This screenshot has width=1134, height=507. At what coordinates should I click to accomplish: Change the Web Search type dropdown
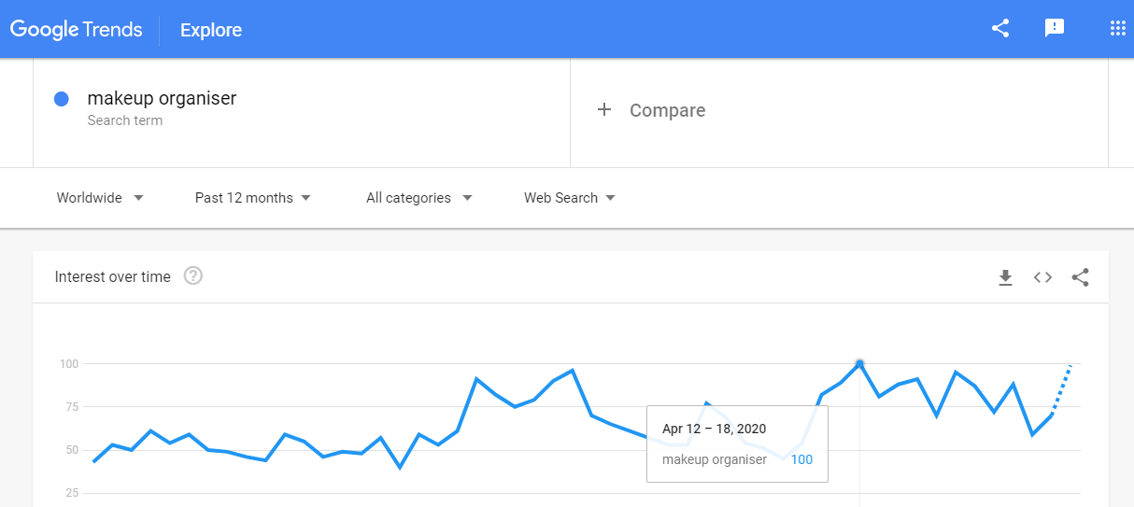pos(570,198)
